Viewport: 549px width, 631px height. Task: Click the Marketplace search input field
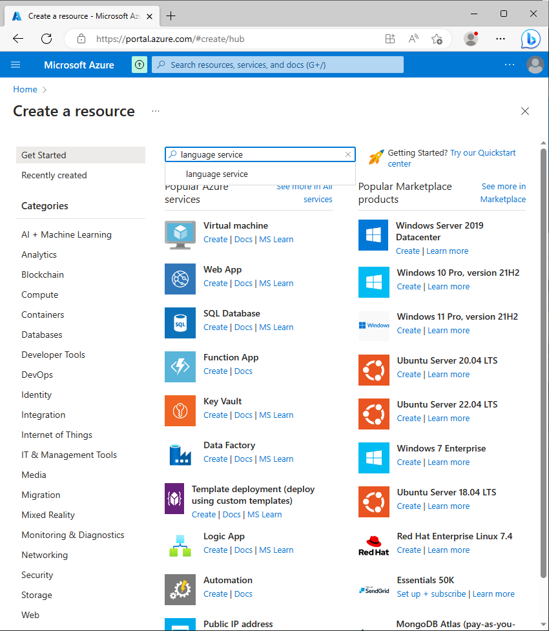coord(260,154)
